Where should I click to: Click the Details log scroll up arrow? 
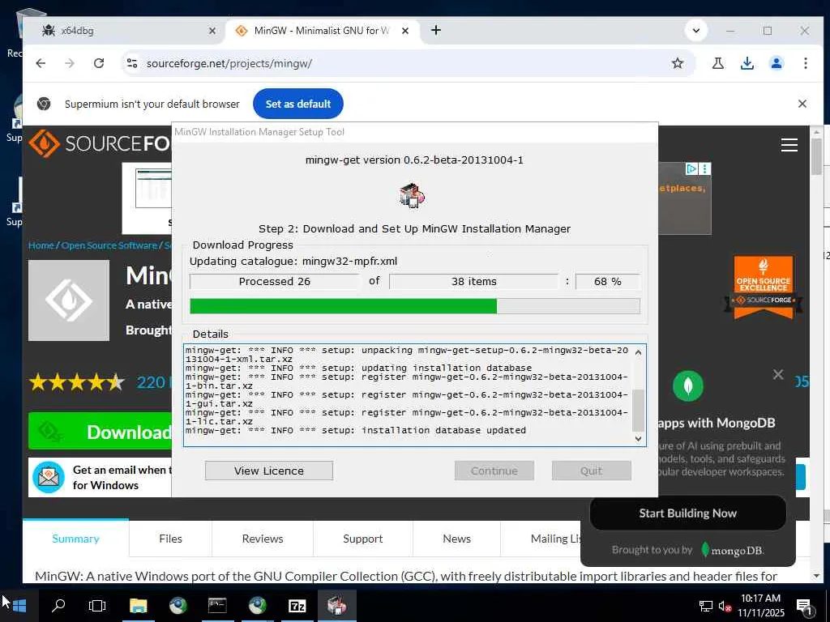point(639,352)
